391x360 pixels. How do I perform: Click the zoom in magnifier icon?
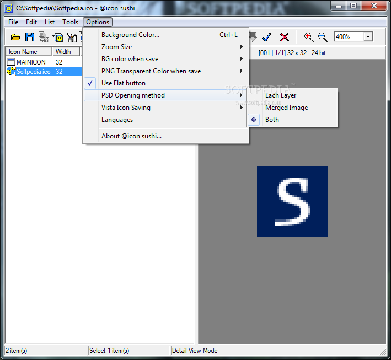tap(308, 37)
